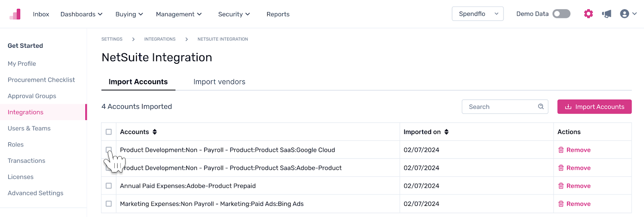Open the Spendflo organization selector

pyautogui.click(x=478, y=14)
